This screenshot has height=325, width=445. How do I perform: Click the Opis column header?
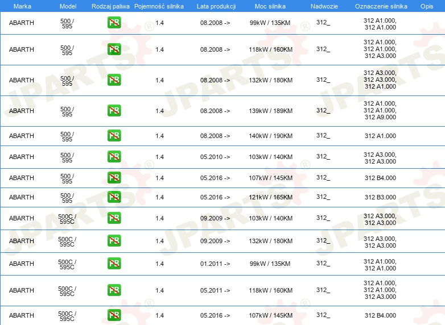[427, 6]
